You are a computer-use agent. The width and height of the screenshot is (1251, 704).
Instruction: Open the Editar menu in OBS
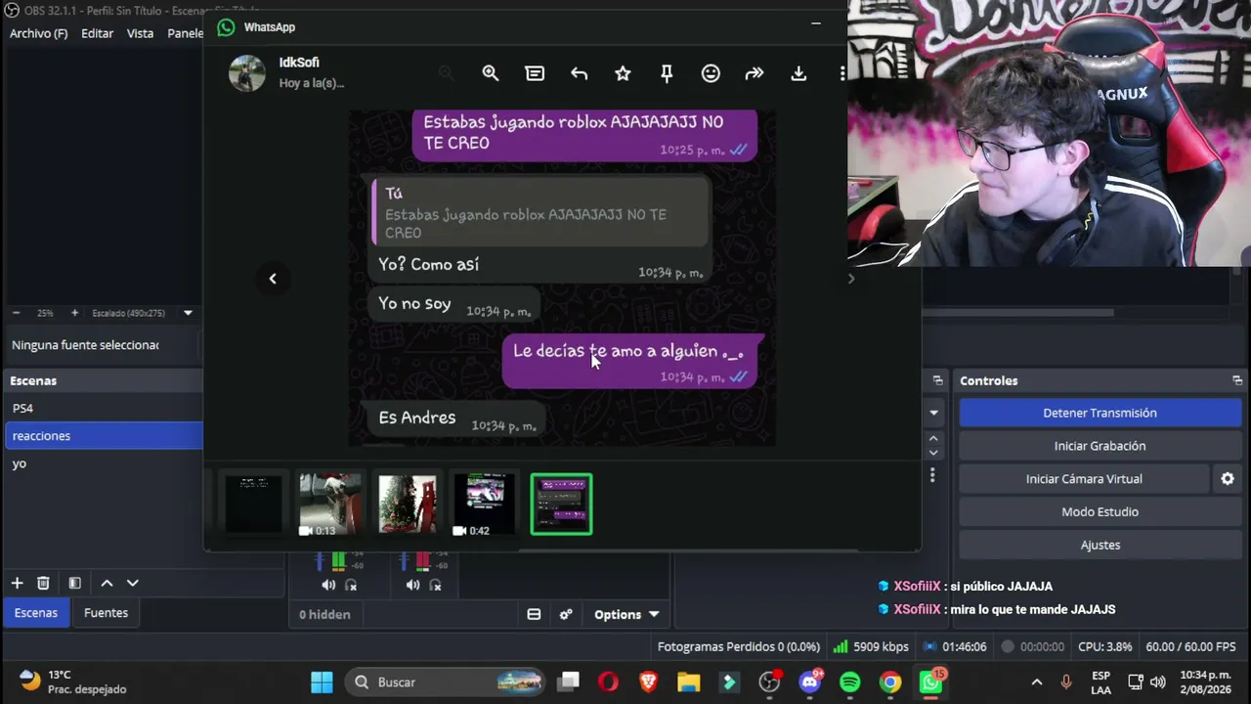(x=97, y=33)
